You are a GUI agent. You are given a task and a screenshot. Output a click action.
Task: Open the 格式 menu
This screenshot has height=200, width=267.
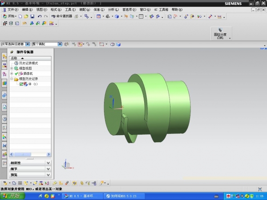[x=56, y=10]
